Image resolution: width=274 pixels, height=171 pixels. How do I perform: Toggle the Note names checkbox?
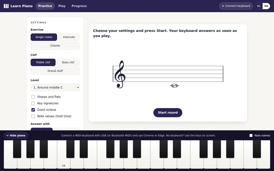click(251, 135)
